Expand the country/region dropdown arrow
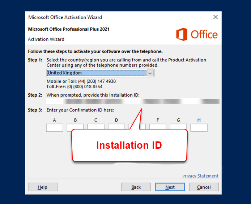The height and width of the screenshot is (204, 251). click(x=150, y=73)
